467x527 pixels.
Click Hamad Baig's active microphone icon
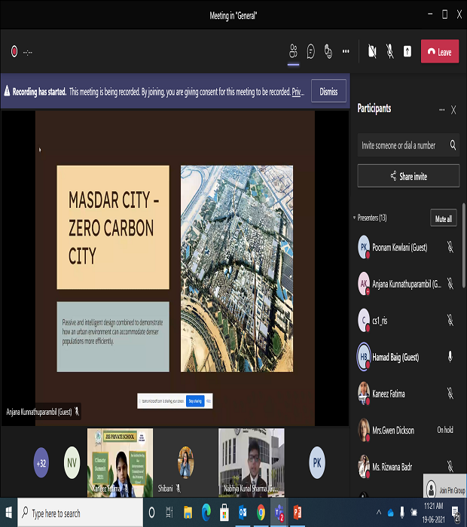450,357
